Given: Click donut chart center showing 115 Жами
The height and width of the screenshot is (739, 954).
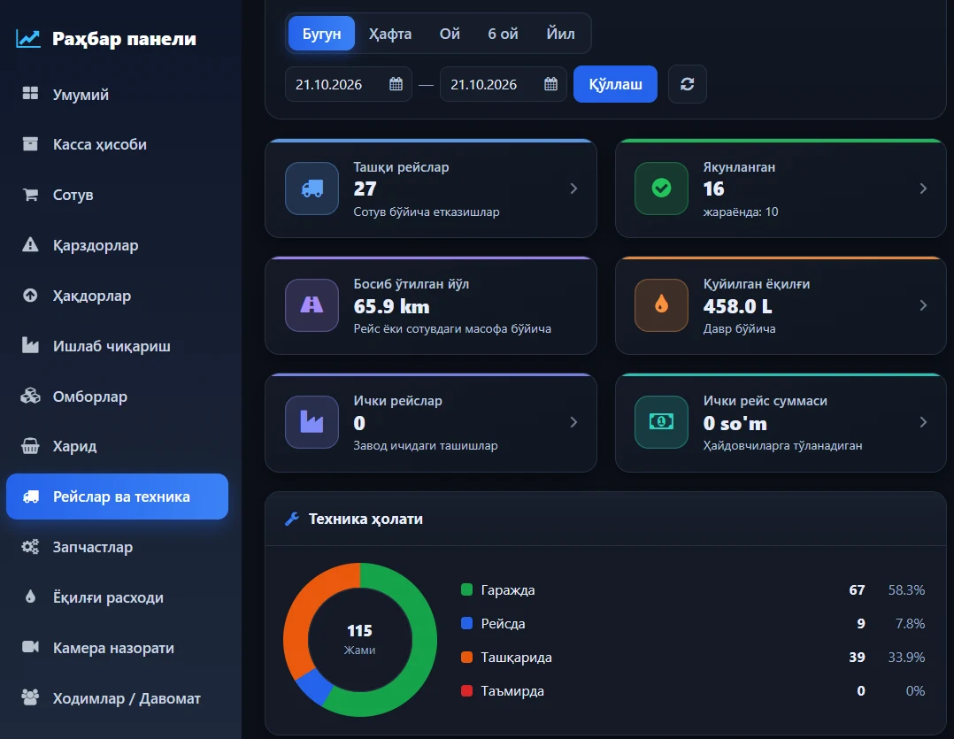Looking at the screenshot, I should coord(359,639).
